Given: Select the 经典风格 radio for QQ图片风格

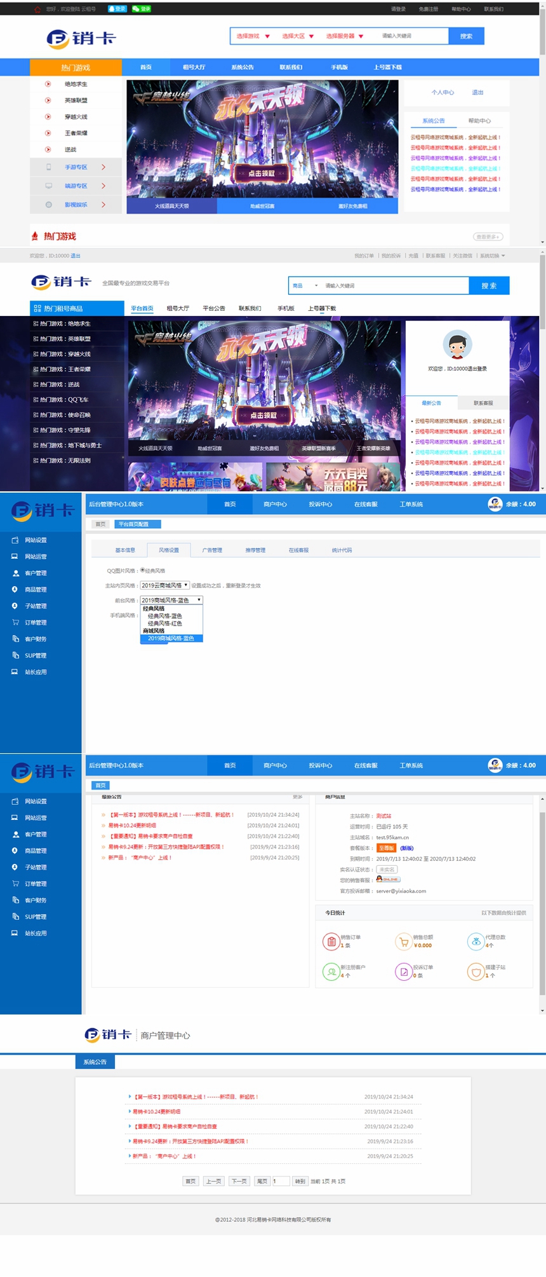Looking at the screenshot, I should (x=142, y=570).
